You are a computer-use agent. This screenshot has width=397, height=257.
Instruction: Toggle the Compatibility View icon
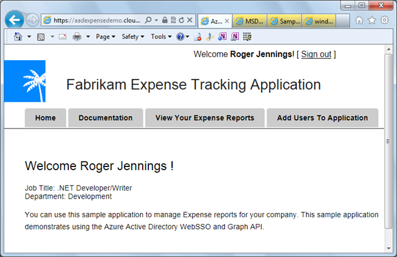(x=173, y=20)
